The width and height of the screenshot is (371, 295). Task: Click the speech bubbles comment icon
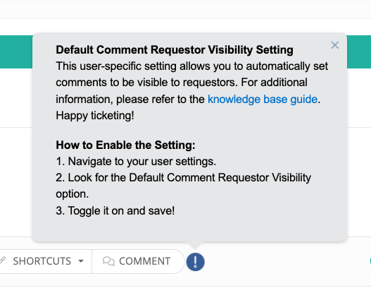coord(108,261)
